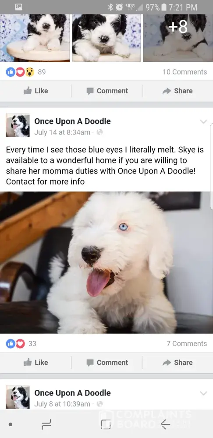
Task: Open Once Upon A Doodle page name, July 14
Action: (72, 121)
